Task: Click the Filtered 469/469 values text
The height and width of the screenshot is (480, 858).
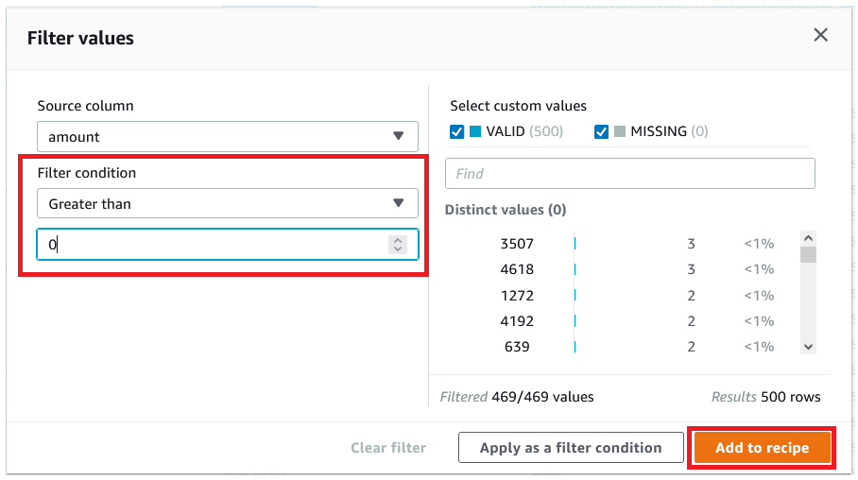Action: pos(517,397)
